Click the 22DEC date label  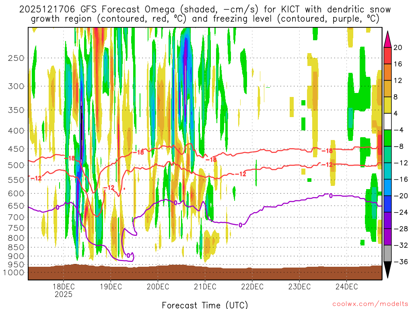252,286
